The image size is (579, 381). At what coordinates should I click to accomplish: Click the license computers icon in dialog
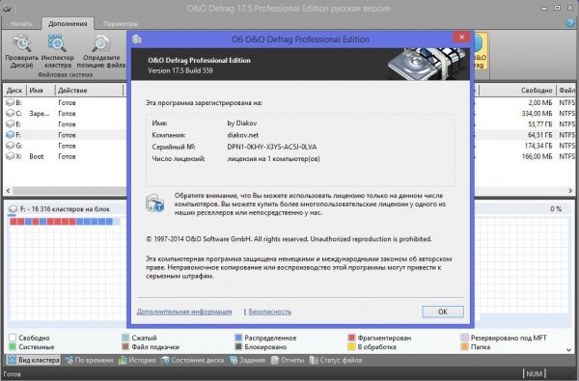(155, 204)
